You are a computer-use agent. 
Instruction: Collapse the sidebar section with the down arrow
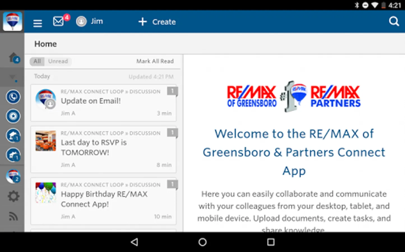pyautogui.click(x=13, y=78)
